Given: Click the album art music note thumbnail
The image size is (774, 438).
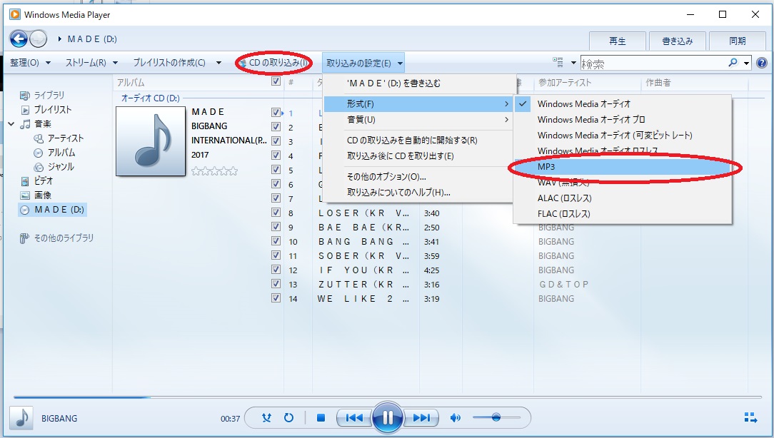Looking at the screenshot, I should coord(151,141).
